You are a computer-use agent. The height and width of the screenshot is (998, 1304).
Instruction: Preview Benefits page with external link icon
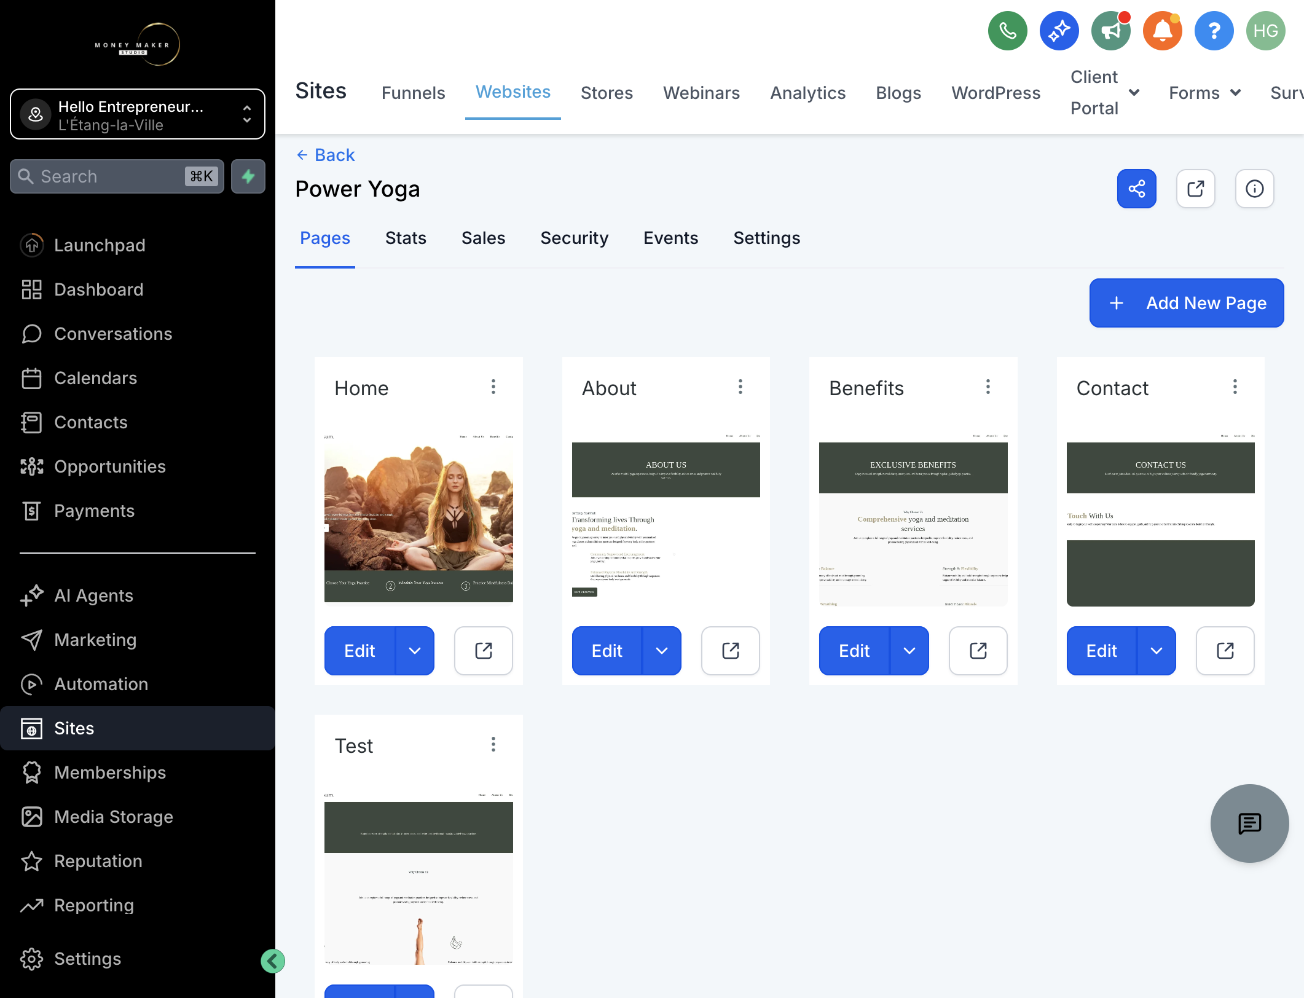pos(978,651)
